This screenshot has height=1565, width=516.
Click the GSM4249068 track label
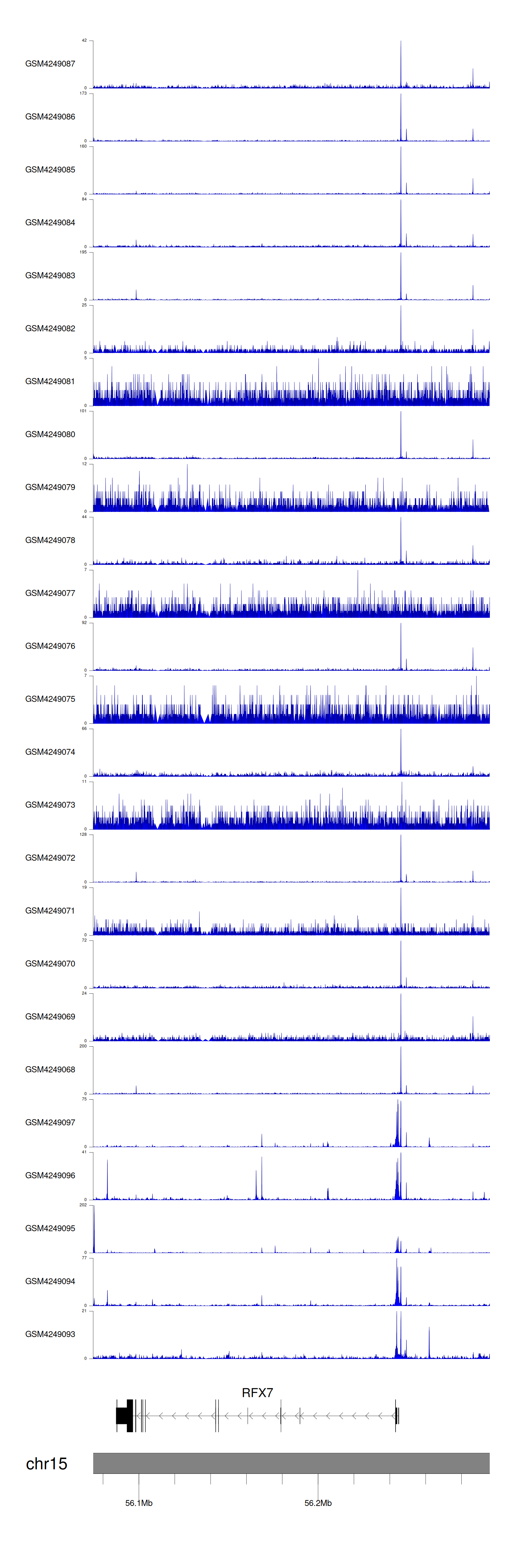(50, 1069)
